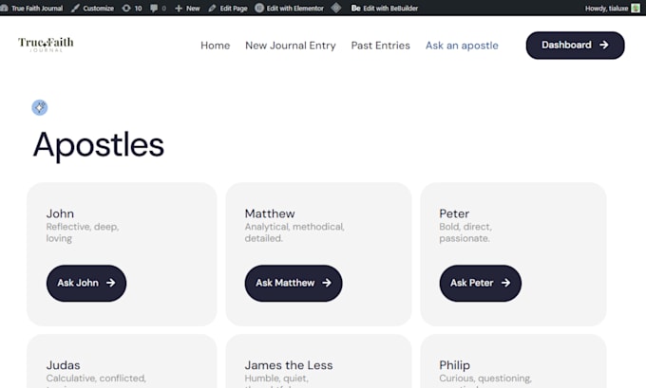Click the 'Reflective, deep, loving' description

click(x=83, y=232)
